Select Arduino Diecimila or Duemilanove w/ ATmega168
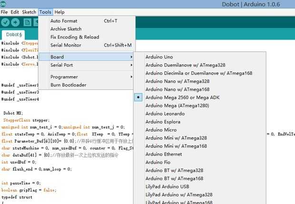Image resolution: width=295 pixels, height=204 pixels. [200, 73]
